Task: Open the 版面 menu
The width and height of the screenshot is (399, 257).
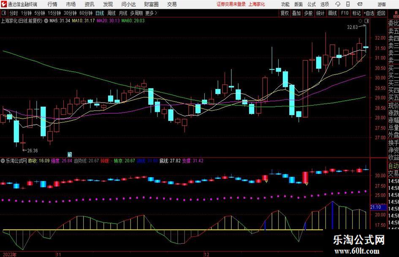Action: [298, 4]
